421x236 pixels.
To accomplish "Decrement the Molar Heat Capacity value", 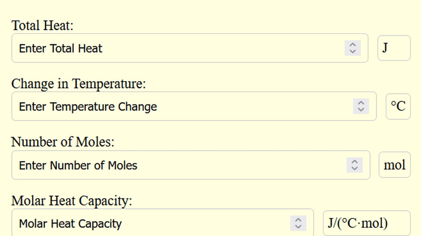I will pos(298,226).
